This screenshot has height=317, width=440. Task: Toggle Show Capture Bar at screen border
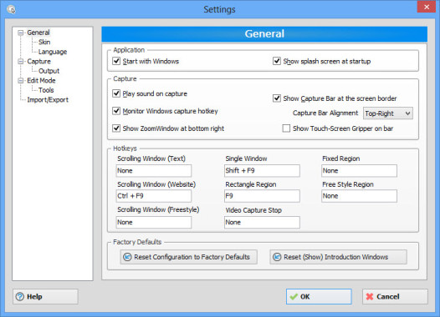[277, 98]
